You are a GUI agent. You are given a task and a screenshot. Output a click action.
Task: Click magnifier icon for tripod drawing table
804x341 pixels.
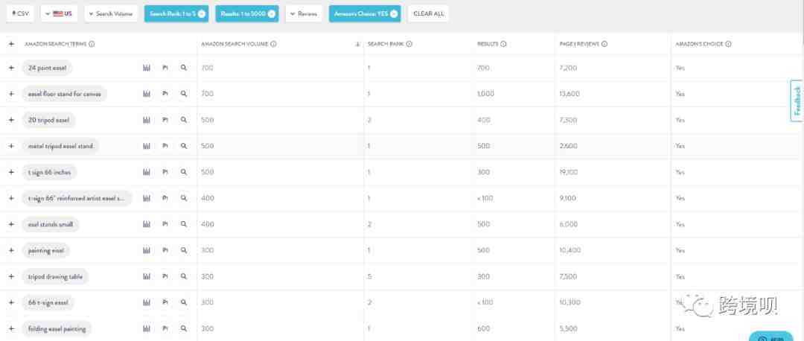click(x=184, y=276)
